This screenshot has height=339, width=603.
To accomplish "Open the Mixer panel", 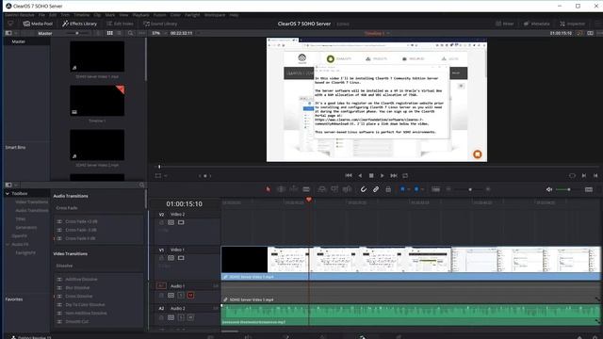I will click(505, 24).
